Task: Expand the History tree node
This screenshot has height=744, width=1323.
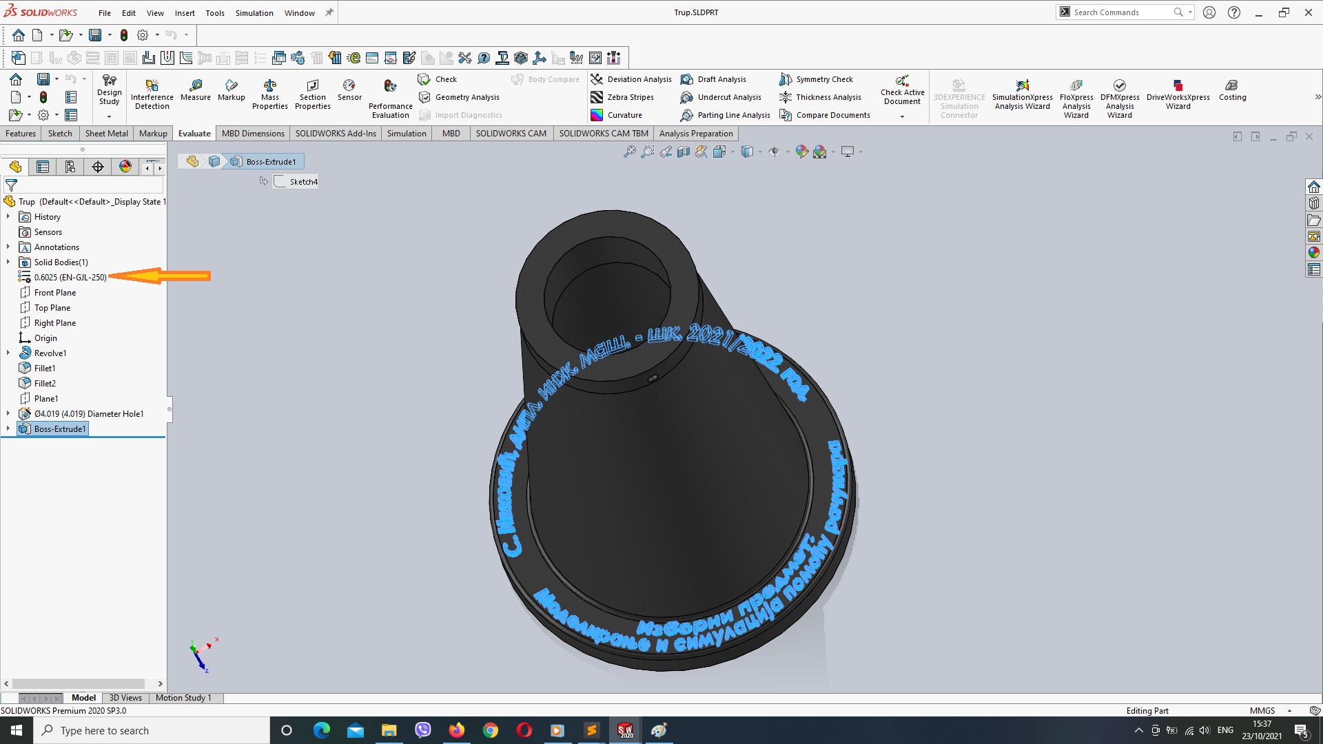Action: point(8,216)
